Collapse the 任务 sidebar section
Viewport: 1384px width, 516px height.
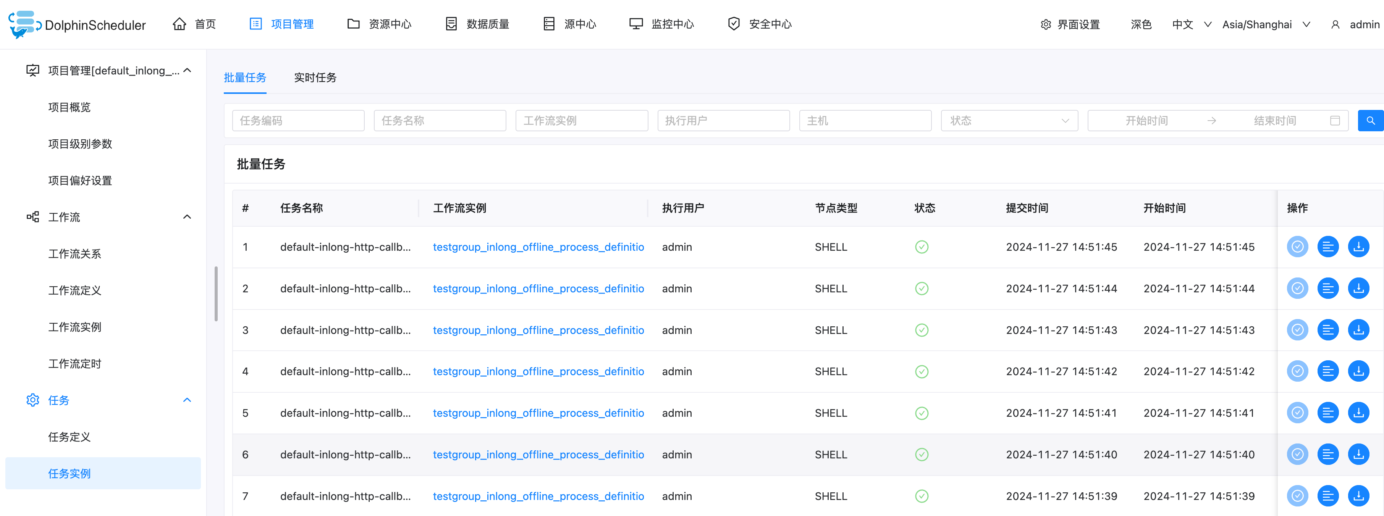(x=187, y=400)
